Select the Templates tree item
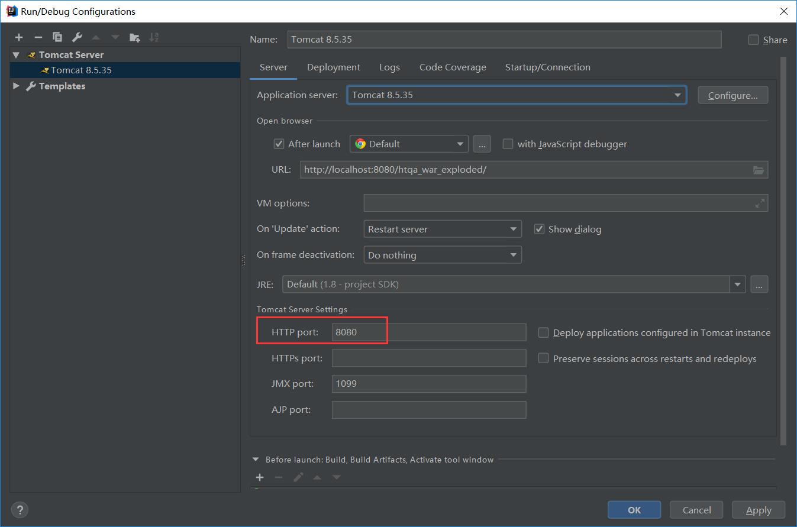 [62, 86]
